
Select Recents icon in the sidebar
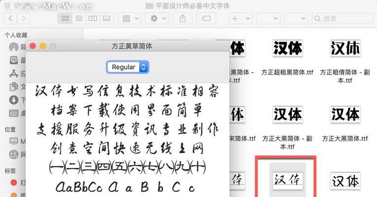tap(14, 60)
